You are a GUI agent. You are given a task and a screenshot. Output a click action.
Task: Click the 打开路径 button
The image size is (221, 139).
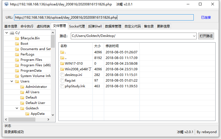pyautogui.click(x=206, y=36)
